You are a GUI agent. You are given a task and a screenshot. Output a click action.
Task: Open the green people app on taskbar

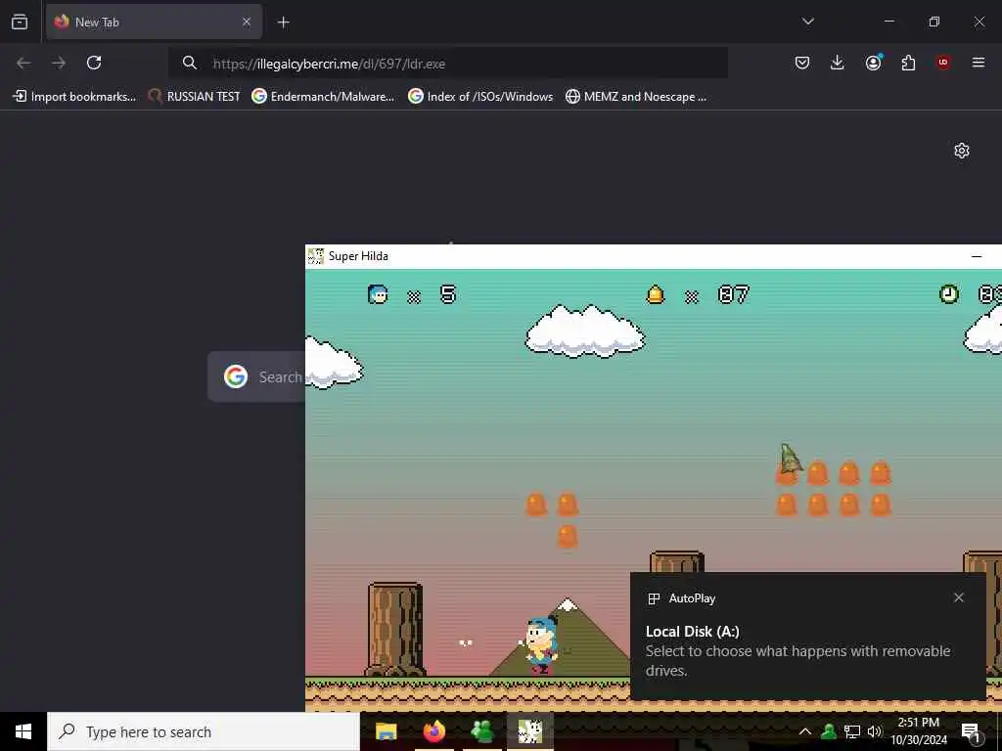click(481, 731)
